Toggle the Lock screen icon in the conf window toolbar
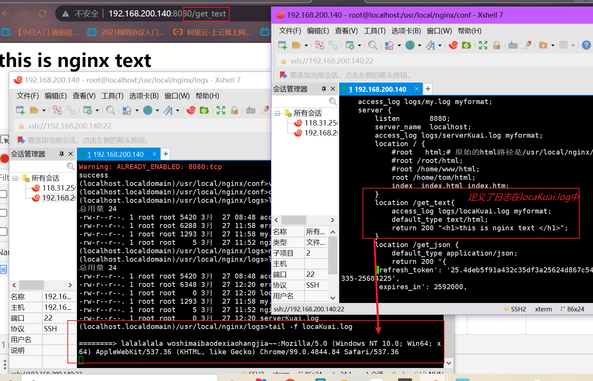The image size is (593, 381). 497,46
